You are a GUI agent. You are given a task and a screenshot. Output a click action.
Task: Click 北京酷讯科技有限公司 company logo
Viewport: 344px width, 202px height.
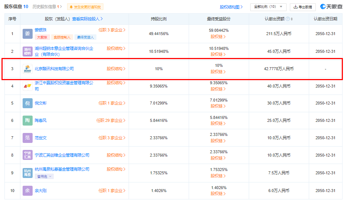pos(27,69)
